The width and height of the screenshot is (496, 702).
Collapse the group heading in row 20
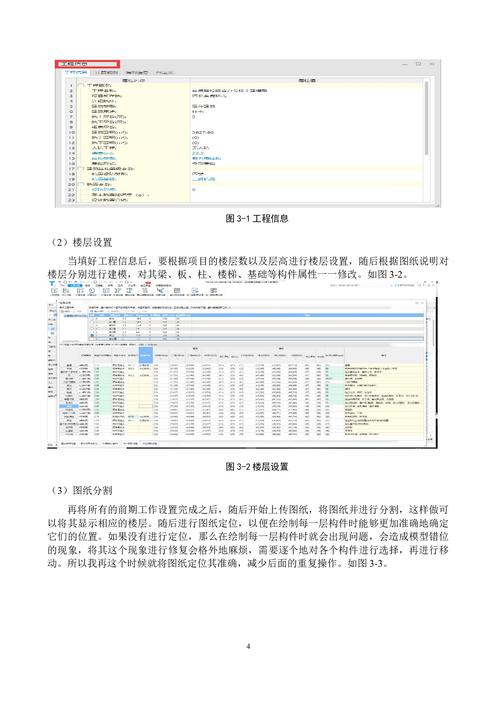pyautogui.click(x=80, y=184)
